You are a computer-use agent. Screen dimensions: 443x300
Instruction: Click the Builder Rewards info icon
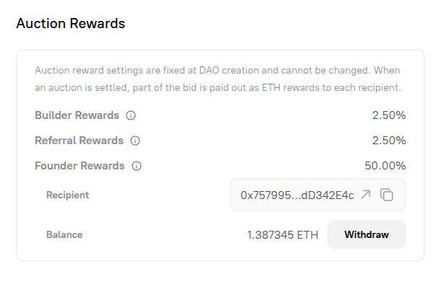click(131, 115)
